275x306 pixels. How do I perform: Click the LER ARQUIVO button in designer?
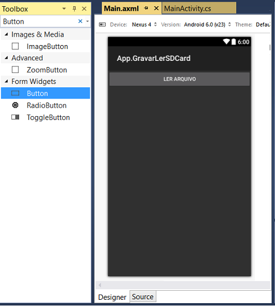(179, 79)
